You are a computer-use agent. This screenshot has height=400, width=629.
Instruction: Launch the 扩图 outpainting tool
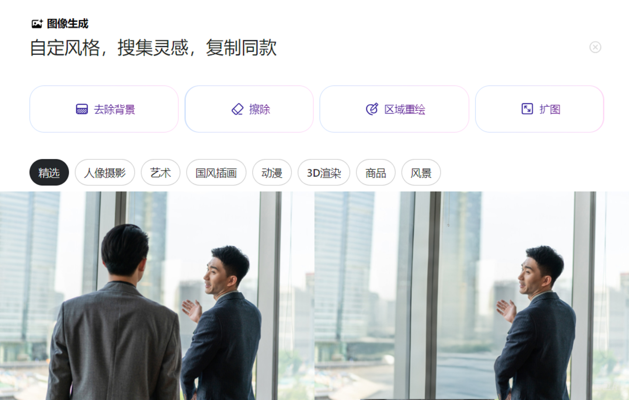point(539,109)
